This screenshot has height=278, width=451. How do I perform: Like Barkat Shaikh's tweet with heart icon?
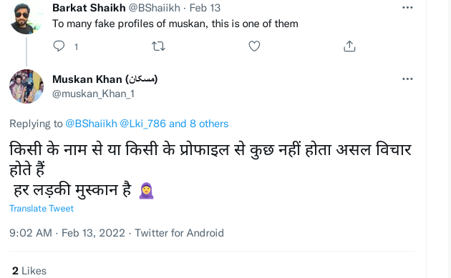pyautogui.click(x=254, y=46)
